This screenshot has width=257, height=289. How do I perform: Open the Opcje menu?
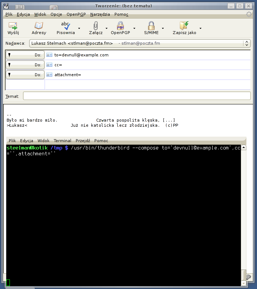(x=56, y=14)
